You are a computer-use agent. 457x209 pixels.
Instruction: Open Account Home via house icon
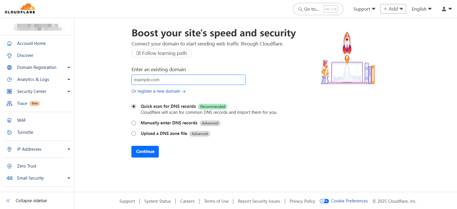(x=9, y=43)
